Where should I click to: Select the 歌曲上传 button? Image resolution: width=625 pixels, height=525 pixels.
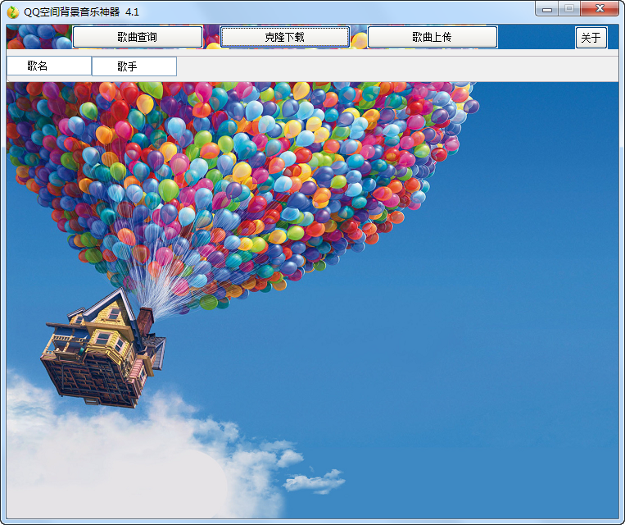click(432, 37)
